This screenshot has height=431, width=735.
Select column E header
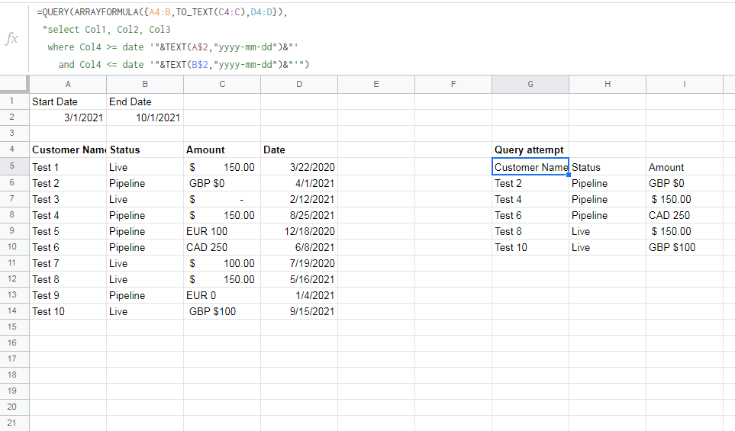[x=376, y=85]
